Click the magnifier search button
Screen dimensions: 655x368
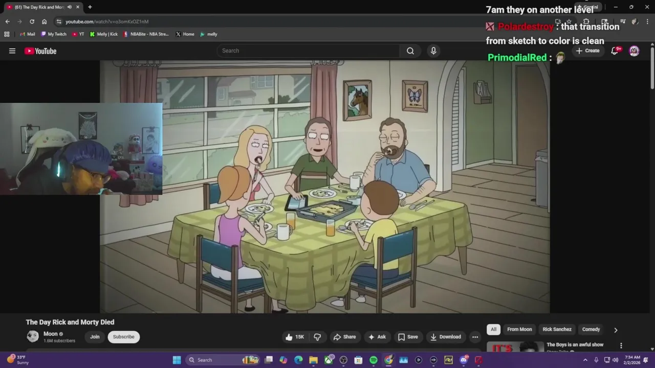pyautogui.click(x=410, y=51)
